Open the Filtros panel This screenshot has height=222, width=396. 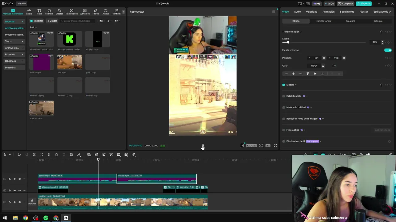point(96,12)
